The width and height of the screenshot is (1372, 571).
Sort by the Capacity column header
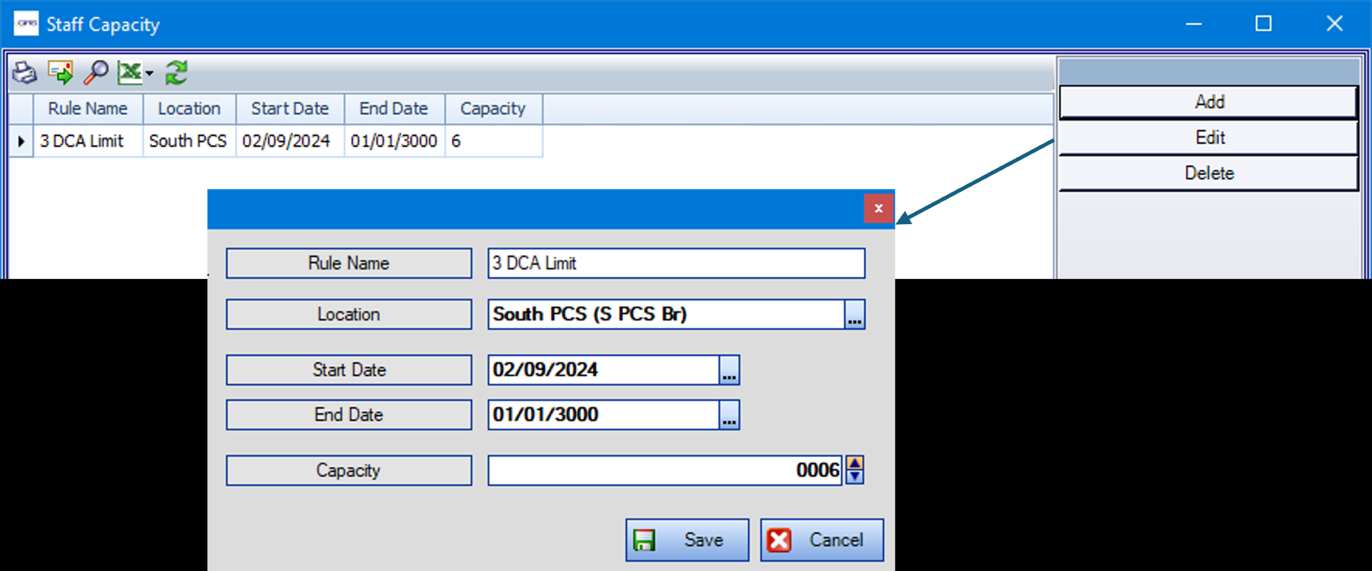493,108
